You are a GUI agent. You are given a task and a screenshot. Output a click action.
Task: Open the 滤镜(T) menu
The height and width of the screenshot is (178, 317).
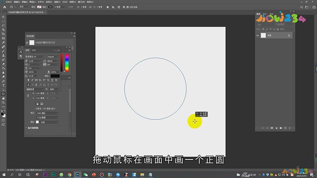coord(57,2)
